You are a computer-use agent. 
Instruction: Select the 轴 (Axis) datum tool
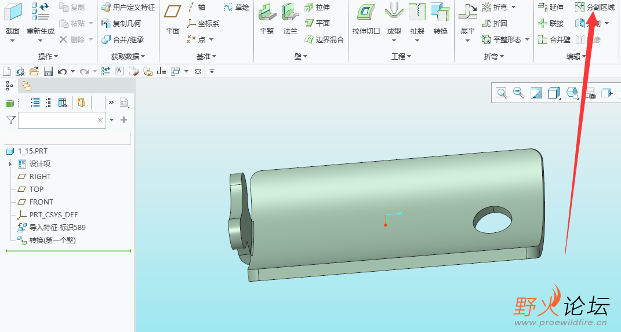tap(197, 7)
